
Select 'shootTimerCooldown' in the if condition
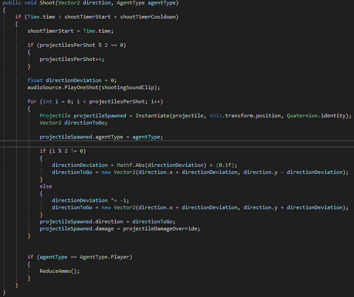click(148, 17)
